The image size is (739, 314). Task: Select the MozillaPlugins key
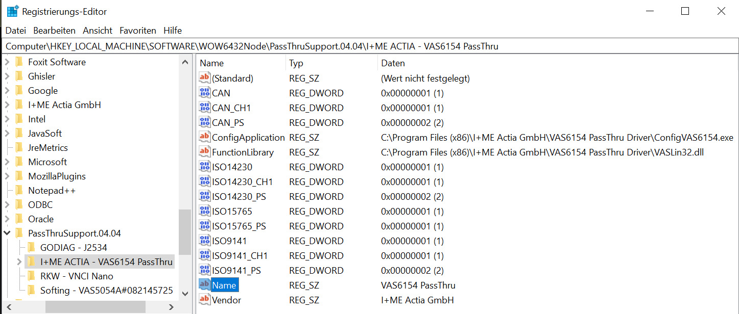(x=57, y=176)
